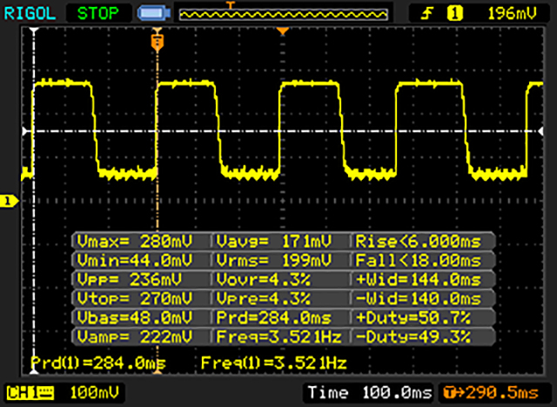Screen dimensions: 557x407
Task: Click the bottom orange triangle of cursor B
Action: (x=157, y=371)
